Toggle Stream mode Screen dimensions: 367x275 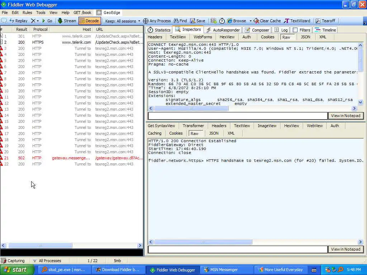[x=67, y=21]
